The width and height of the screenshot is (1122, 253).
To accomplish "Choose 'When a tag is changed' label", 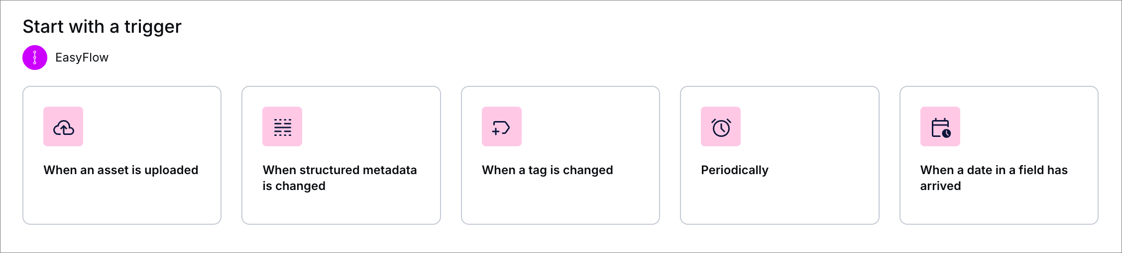I will pos(547,170).
